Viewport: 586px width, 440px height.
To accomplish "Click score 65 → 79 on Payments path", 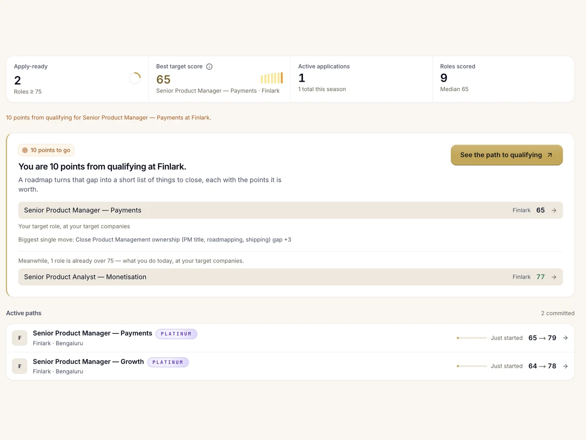I will tap(542, 338).
